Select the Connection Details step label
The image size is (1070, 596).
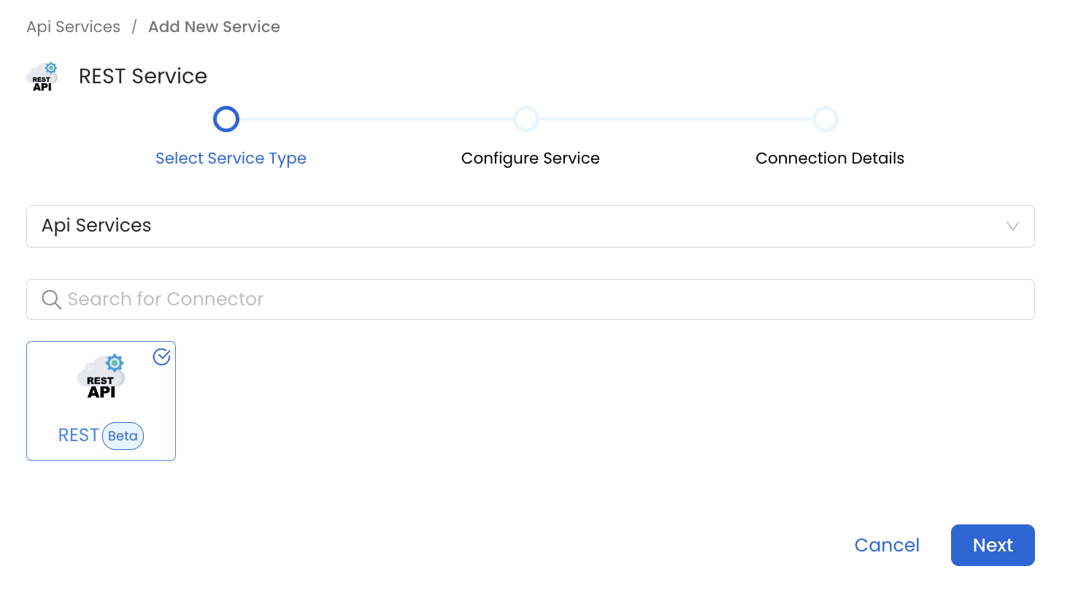tap(829, 158)
